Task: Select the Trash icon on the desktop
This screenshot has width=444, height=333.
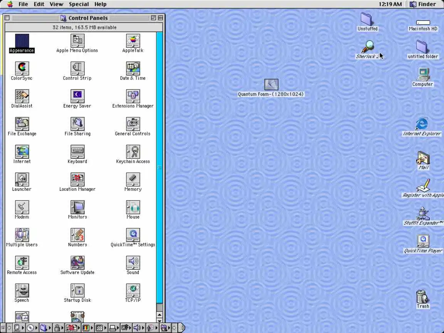Action: click(423, 296)
